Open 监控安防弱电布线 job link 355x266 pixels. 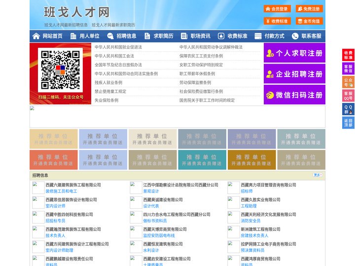pyautogui.click(x=159, y=235)
